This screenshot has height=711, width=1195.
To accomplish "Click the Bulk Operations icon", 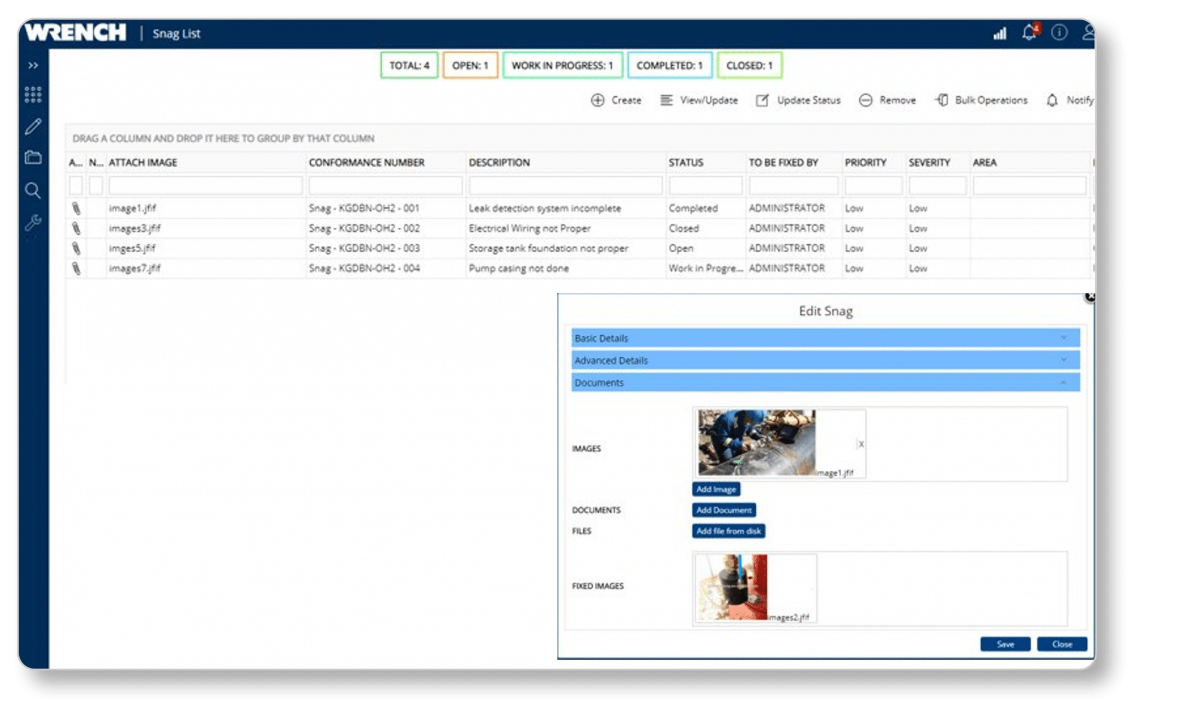I will (941, 100).
